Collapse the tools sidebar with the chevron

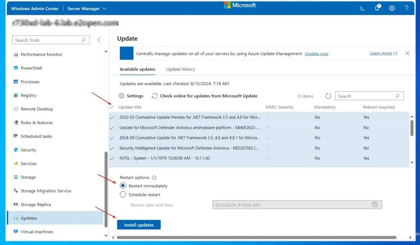pos(99,40)
